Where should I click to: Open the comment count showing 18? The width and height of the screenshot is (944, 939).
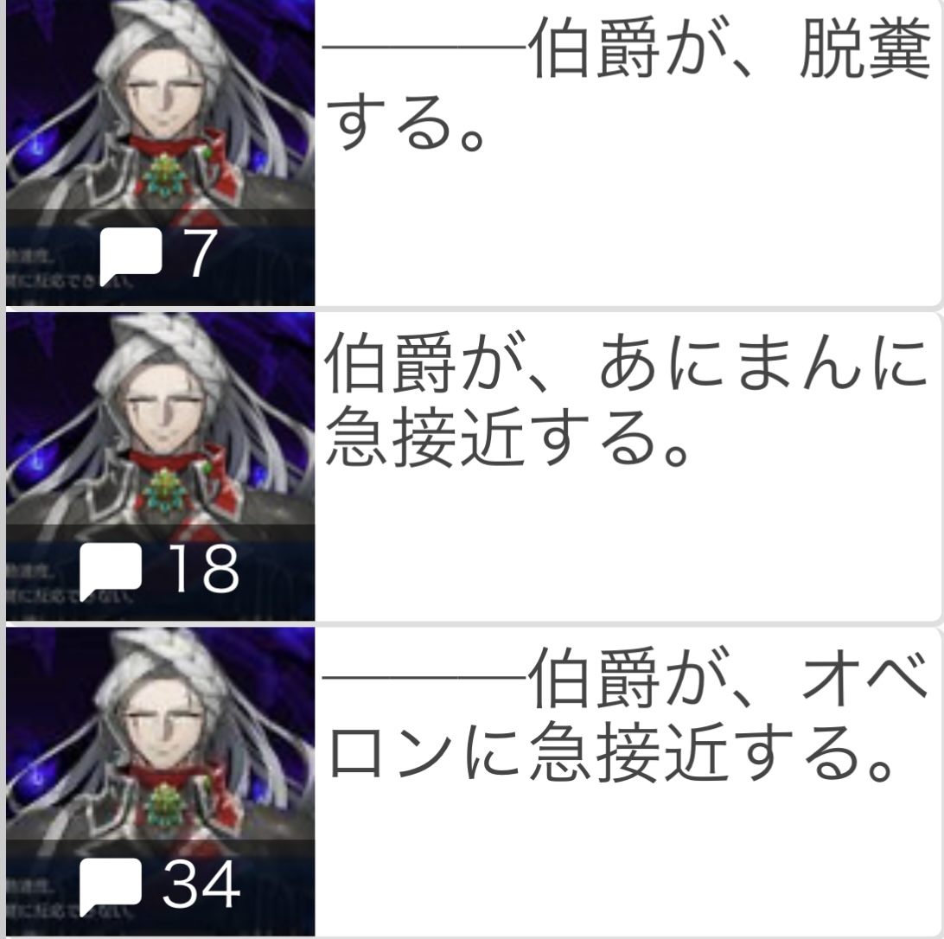pyautogui.click(x=204, y=569)
